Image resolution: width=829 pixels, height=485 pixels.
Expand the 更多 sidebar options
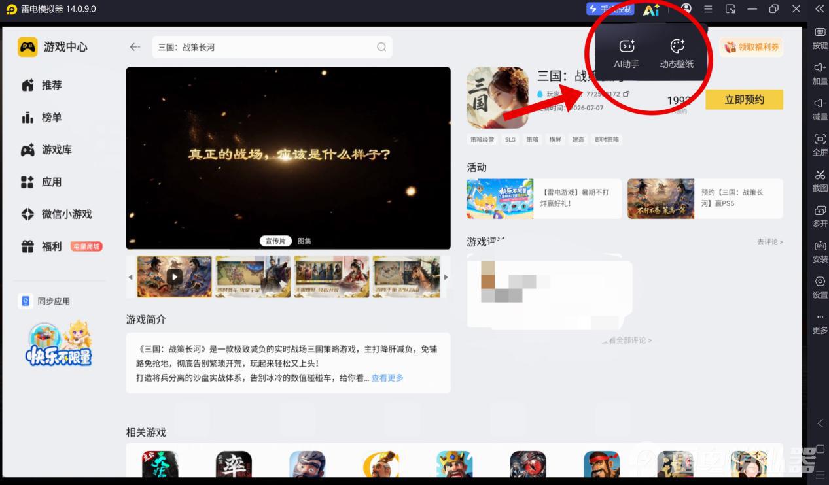pos(820,317)
